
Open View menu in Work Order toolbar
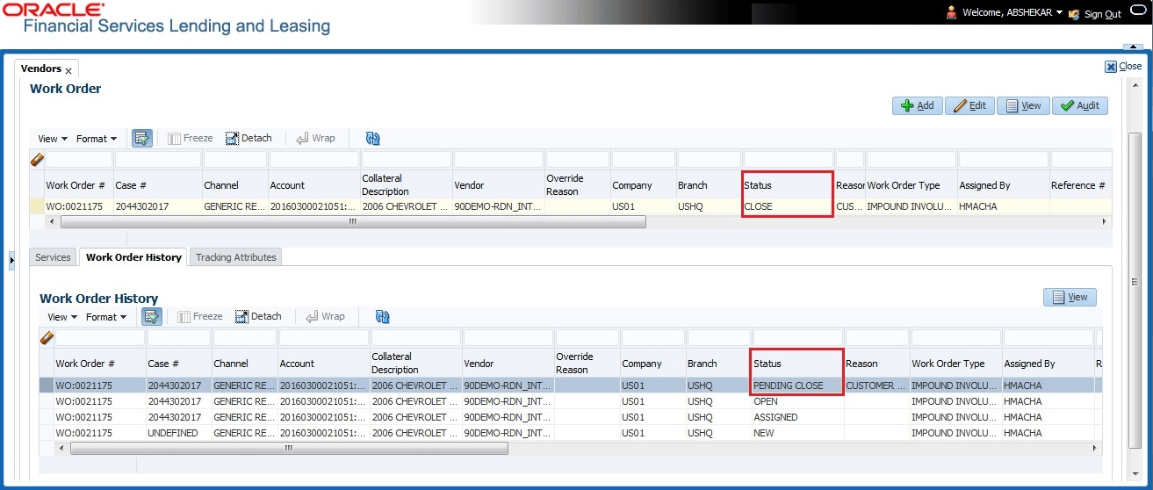[53, 139]
